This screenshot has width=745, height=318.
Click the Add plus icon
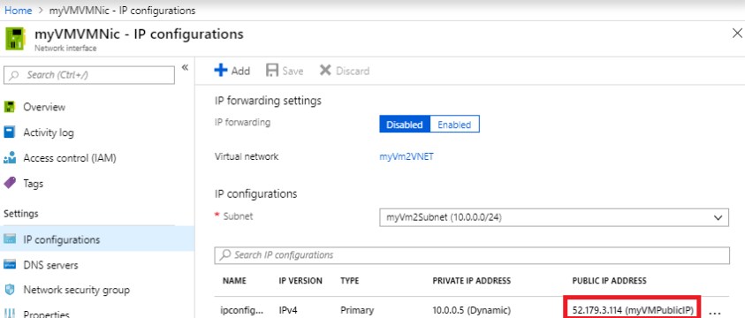coord(221,71)
